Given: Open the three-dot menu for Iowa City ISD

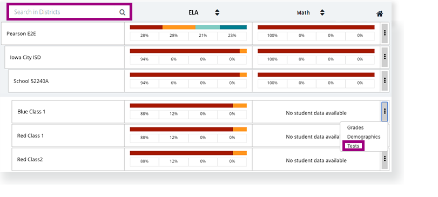Looking at the screenshot, I should [385, 57].
